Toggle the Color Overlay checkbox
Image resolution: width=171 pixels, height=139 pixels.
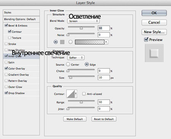pos(6,68)
